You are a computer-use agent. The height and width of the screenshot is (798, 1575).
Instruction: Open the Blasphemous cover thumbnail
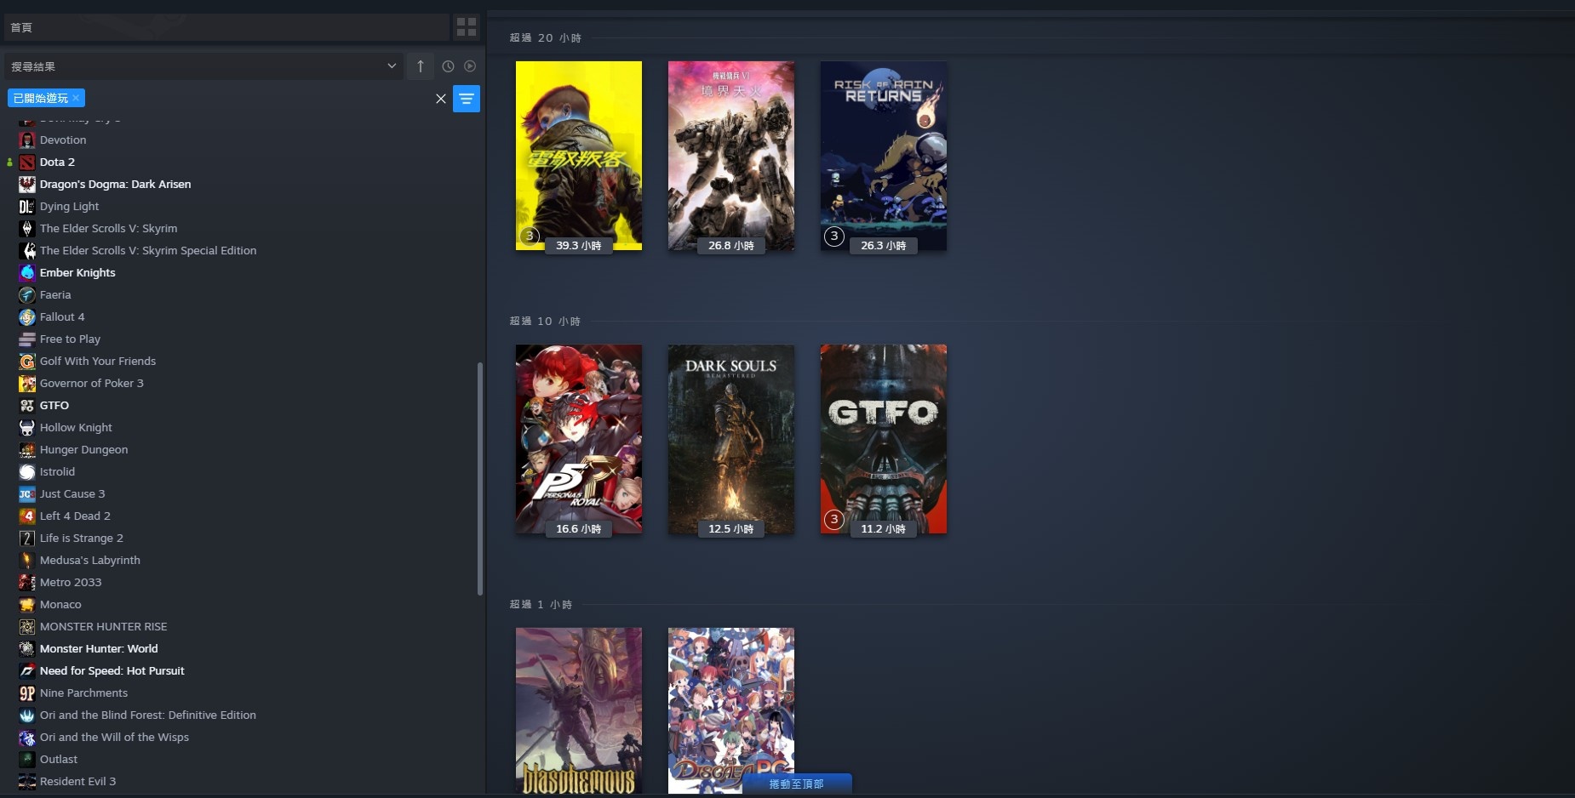point(579,710)
